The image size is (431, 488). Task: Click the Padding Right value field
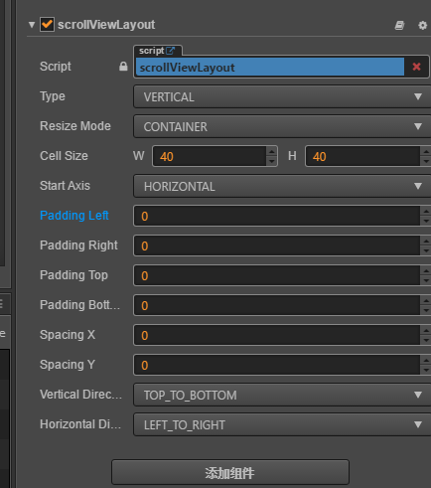tap(277, 245)
